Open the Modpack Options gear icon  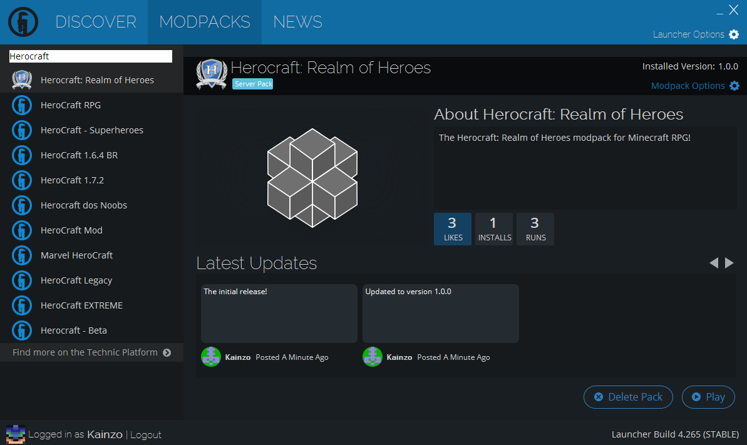[734, 86]
